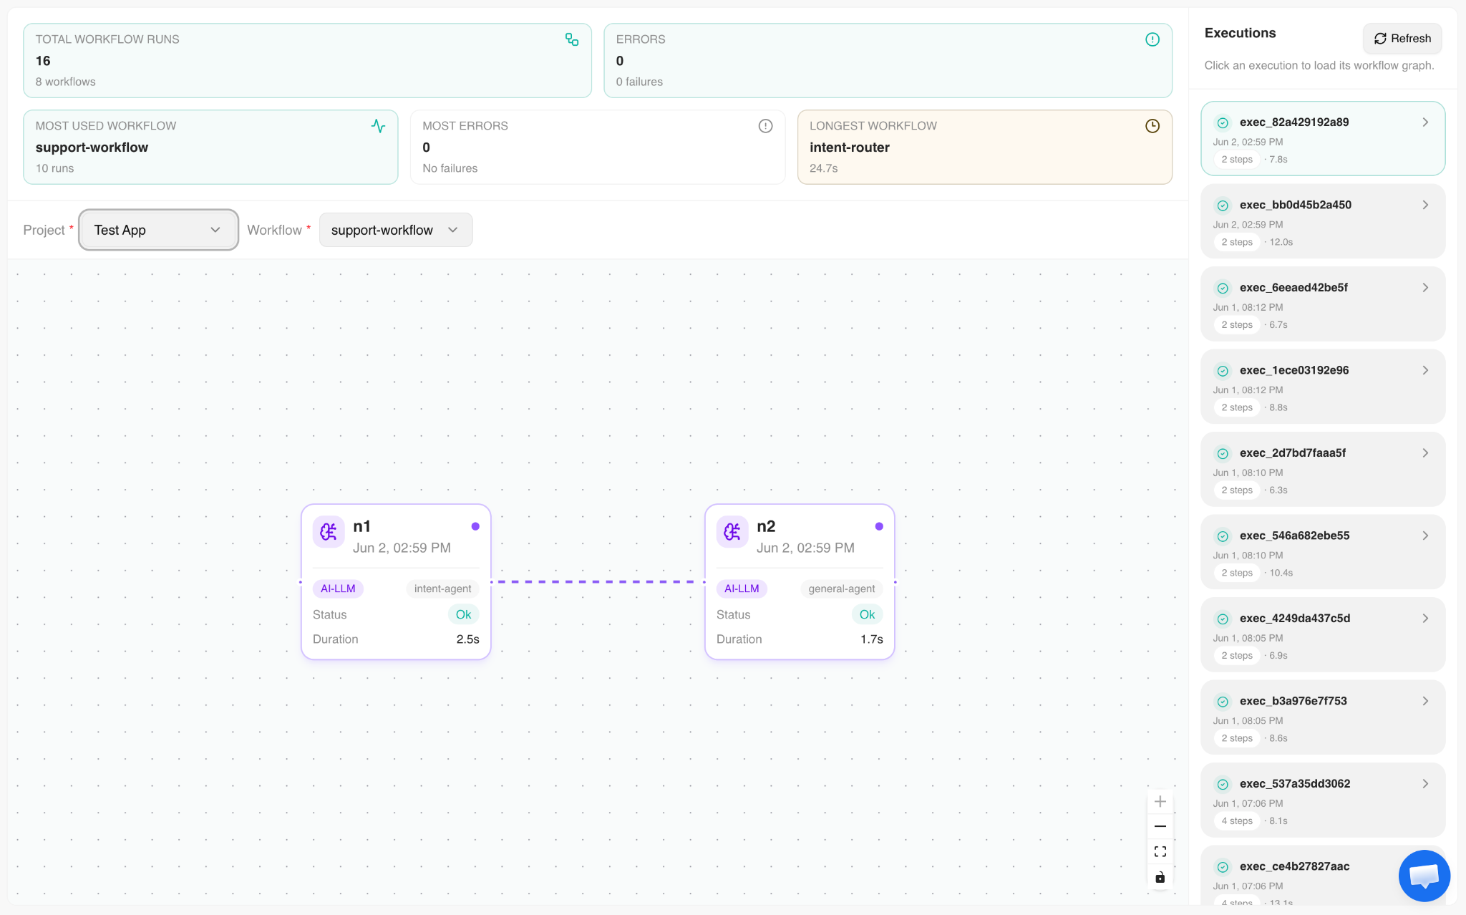Image resolution: width=1466 pixels, height=915 pixels.
Task: Click the dashed edge connecting n1 and n2
Action: 598,582
